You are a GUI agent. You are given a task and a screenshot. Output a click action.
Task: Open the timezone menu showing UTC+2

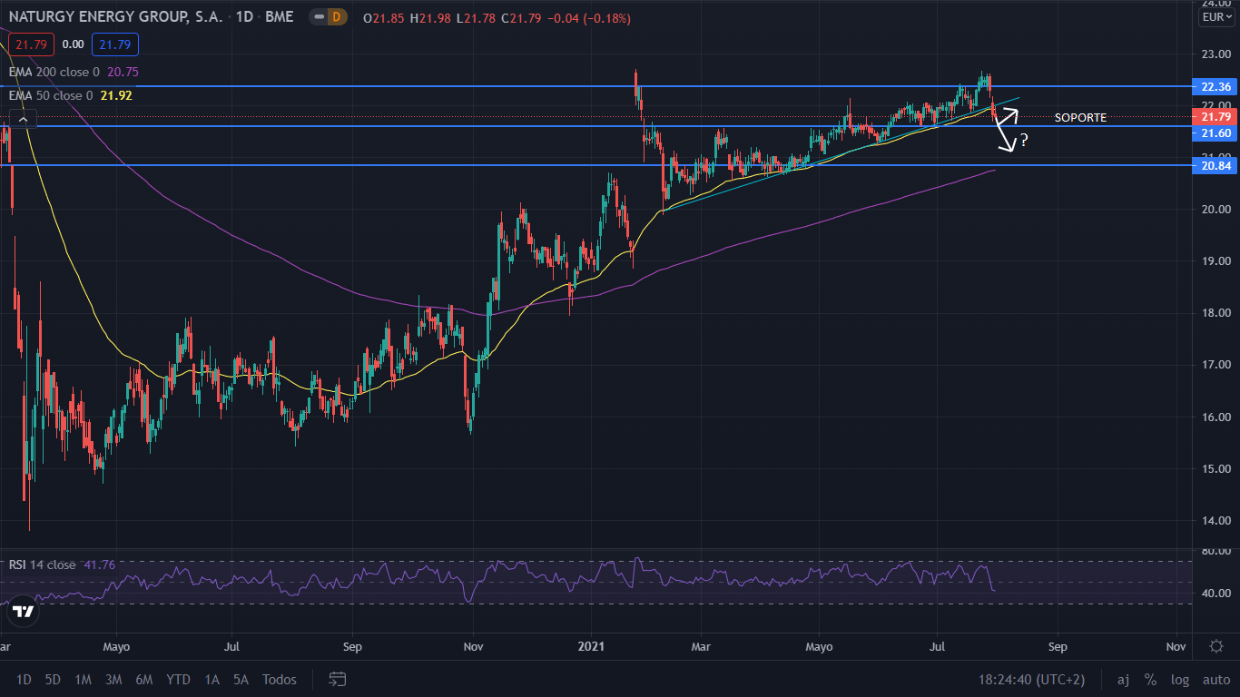1031,679
